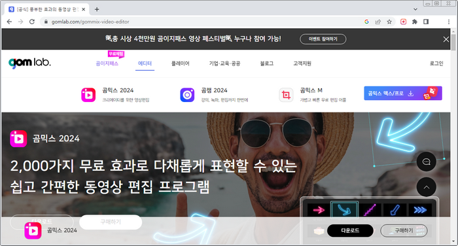
Task: Click the scrollbar down arrow
Action: pyautogui.click(x=453, y=241)
